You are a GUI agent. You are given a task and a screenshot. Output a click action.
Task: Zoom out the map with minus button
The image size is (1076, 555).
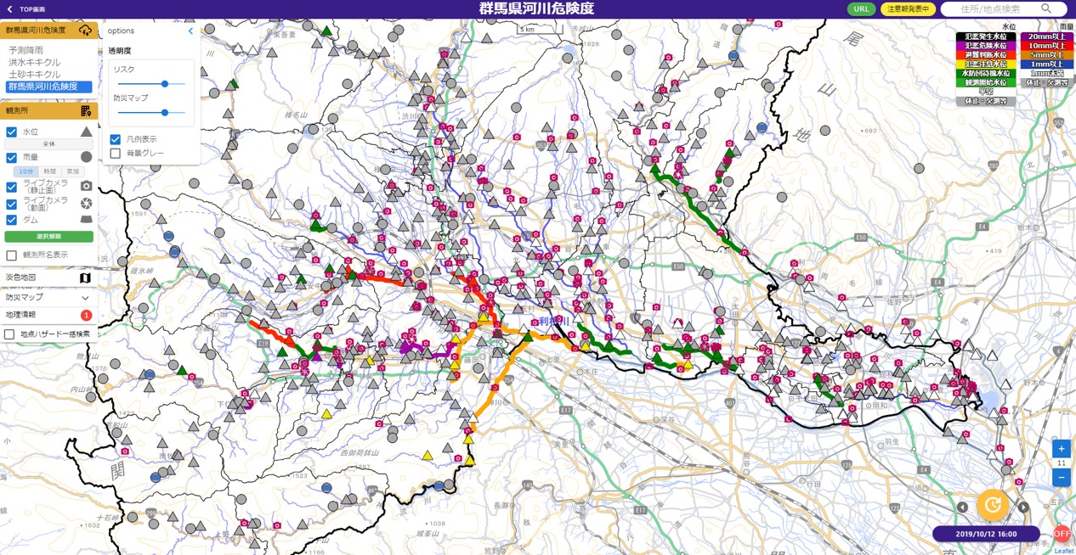[x=1061, y=478]
